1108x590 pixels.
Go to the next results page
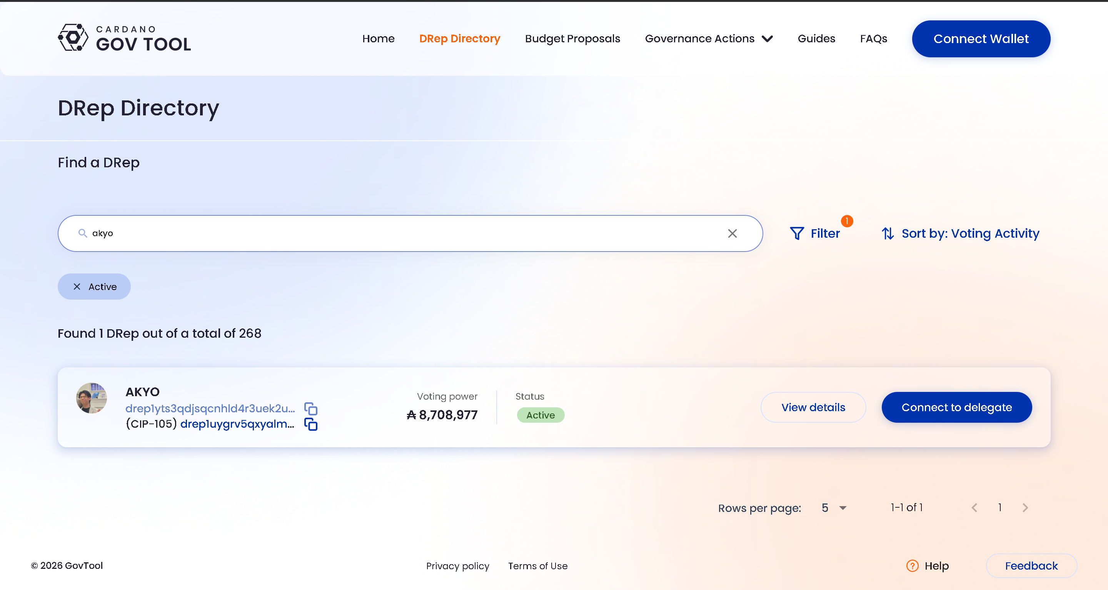click(1025, 508)
